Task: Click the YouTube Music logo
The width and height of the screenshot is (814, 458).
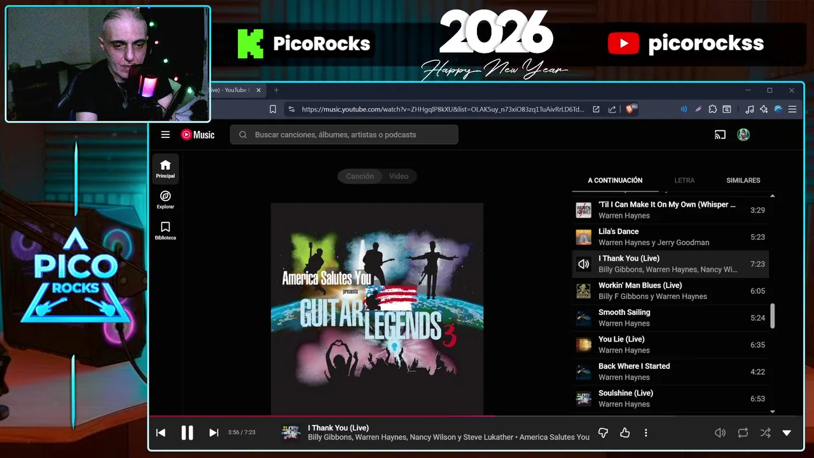Action: coord(198,135)
